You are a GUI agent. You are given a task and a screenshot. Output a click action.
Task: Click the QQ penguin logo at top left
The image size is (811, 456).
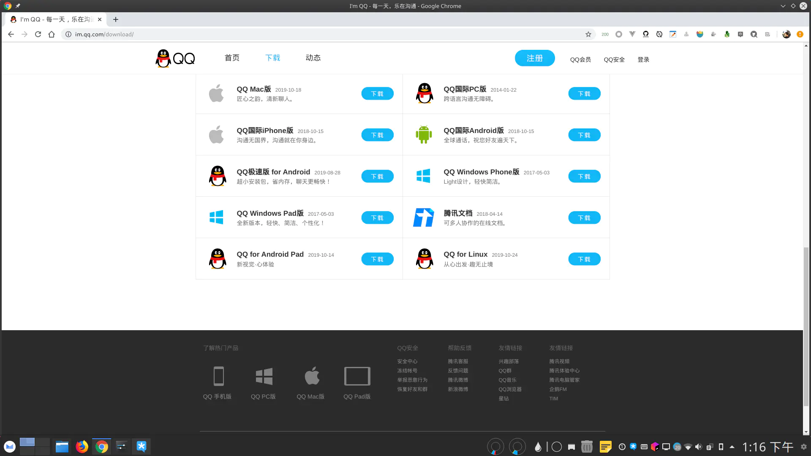[163, 58]
